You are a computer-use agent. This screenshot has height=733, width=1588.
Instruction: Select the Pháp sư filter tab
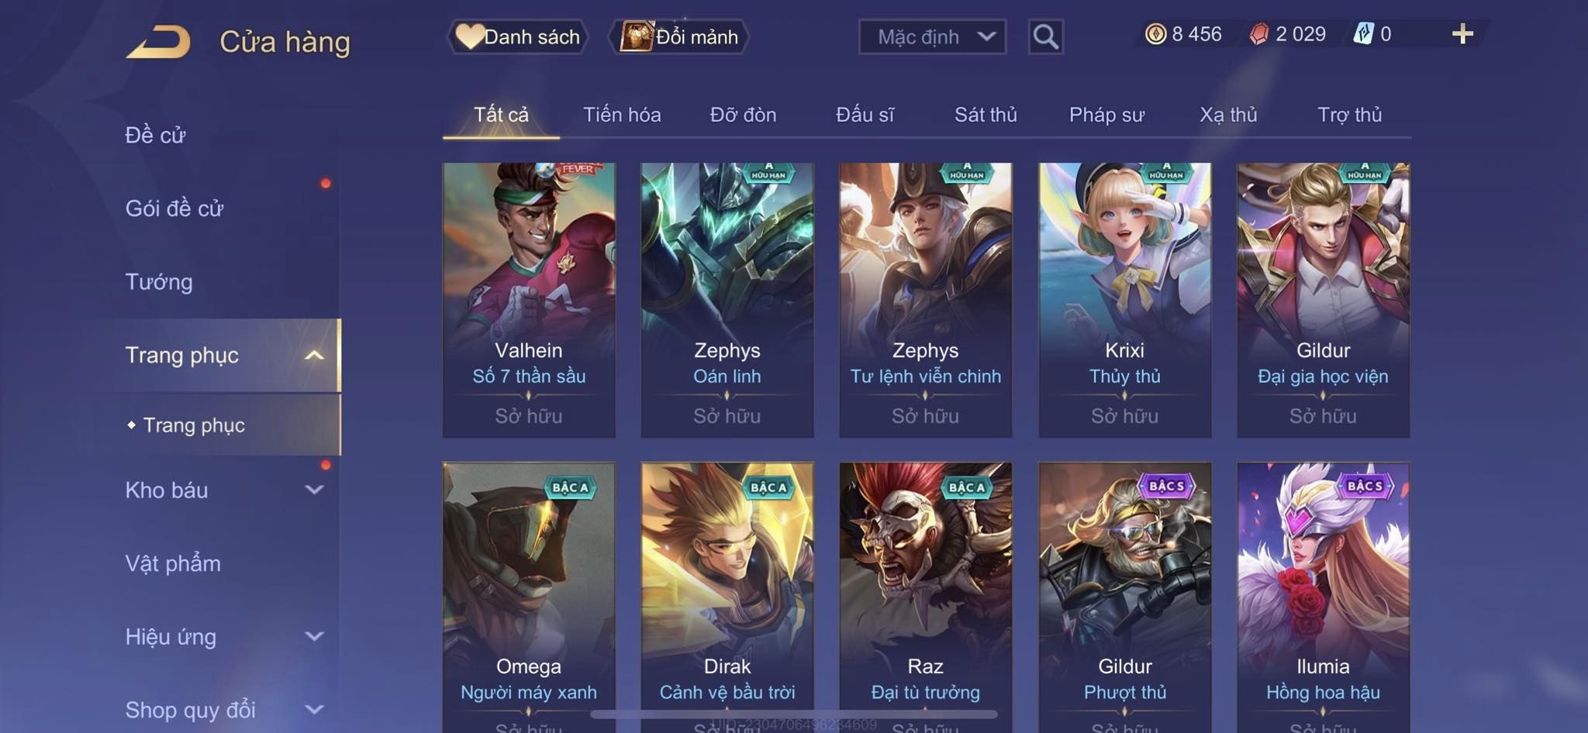(x=1106, y=115)
